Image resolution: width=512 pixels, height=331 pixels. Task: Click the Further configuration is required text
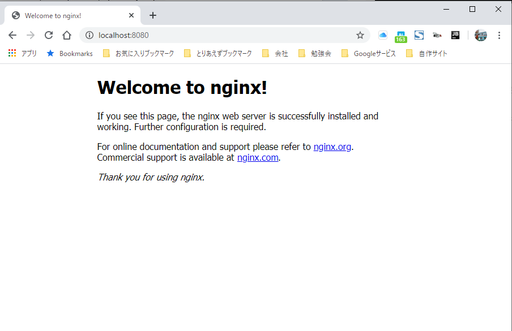tap(200, 127)
